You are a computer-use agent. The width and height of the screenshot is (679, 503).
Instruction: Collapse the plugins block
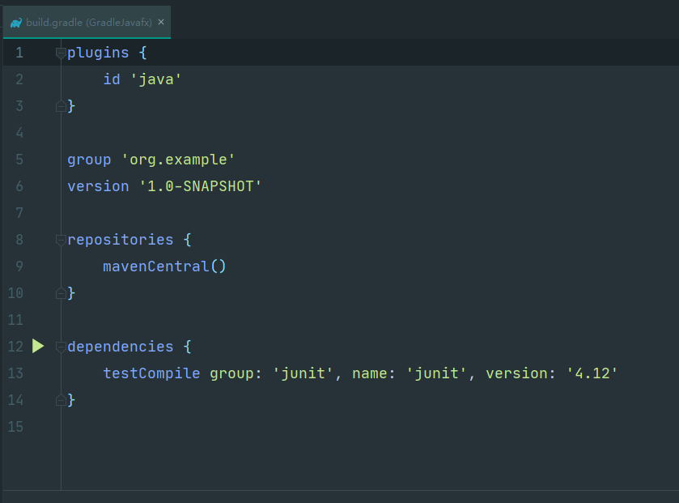click(60, 53)
